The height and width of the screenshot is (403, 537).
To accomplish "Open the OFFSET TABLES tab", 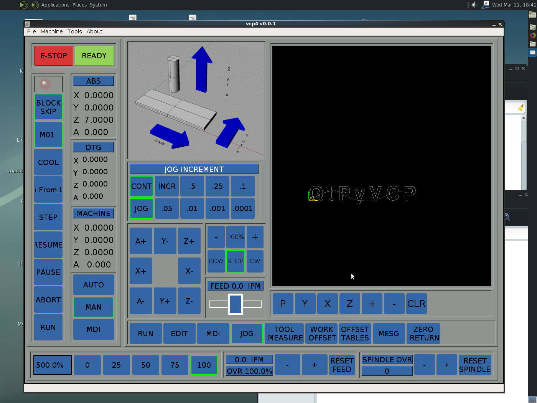I will coord(355,334).
